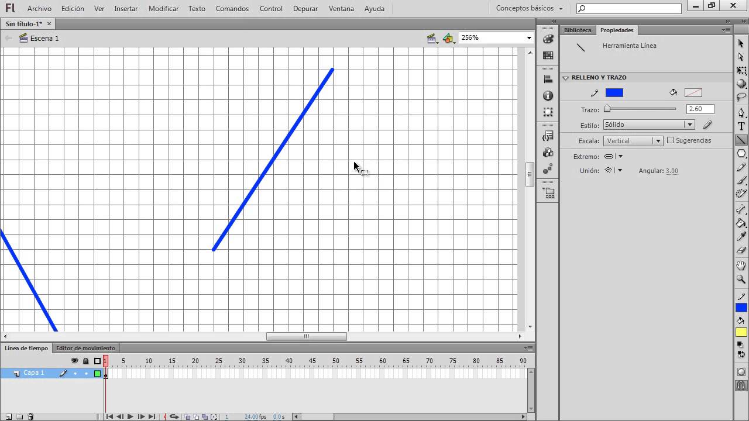Open the Edit Scene dropdown icon

pyautogui.click(x=432, y=39)
